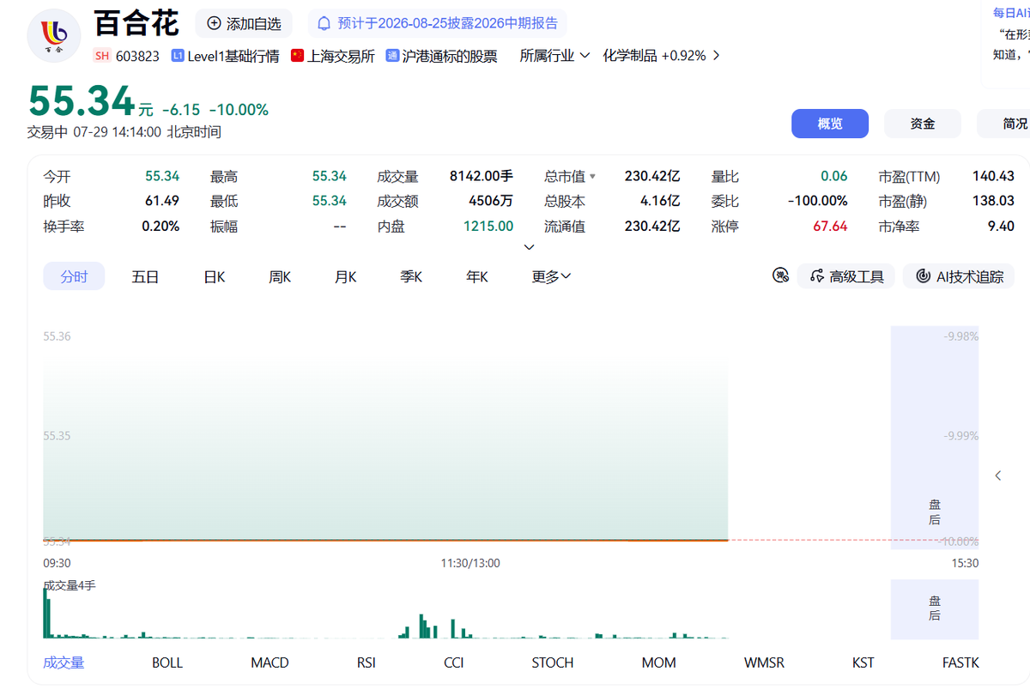This screenshot has width=1030, height=690.
Task: Switch to the 日K chart tab
Action: tap(214, 276)
